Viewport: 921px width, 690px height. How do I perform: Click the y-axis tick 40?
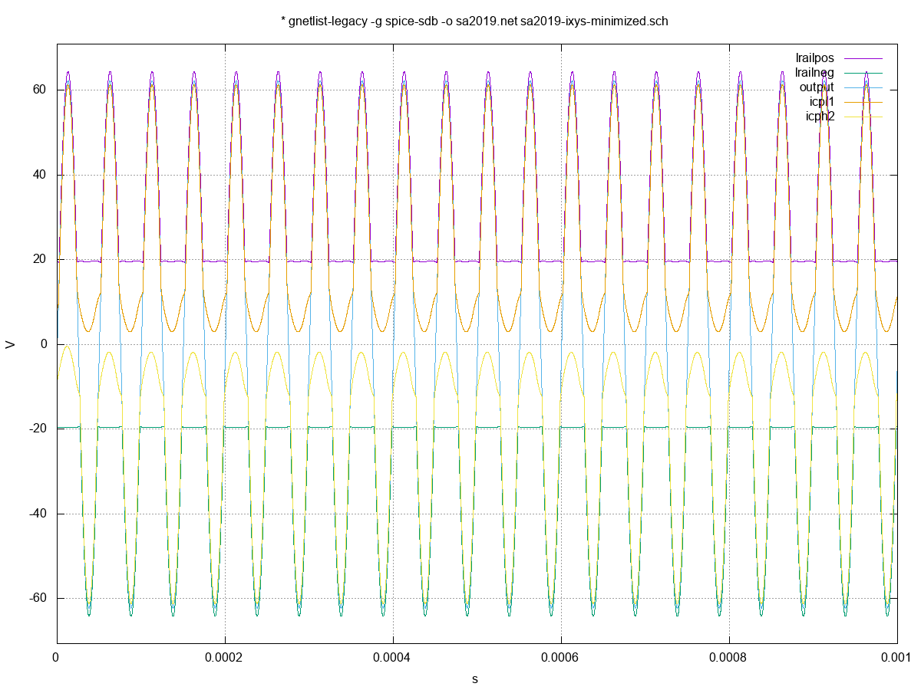click(40, 175)
